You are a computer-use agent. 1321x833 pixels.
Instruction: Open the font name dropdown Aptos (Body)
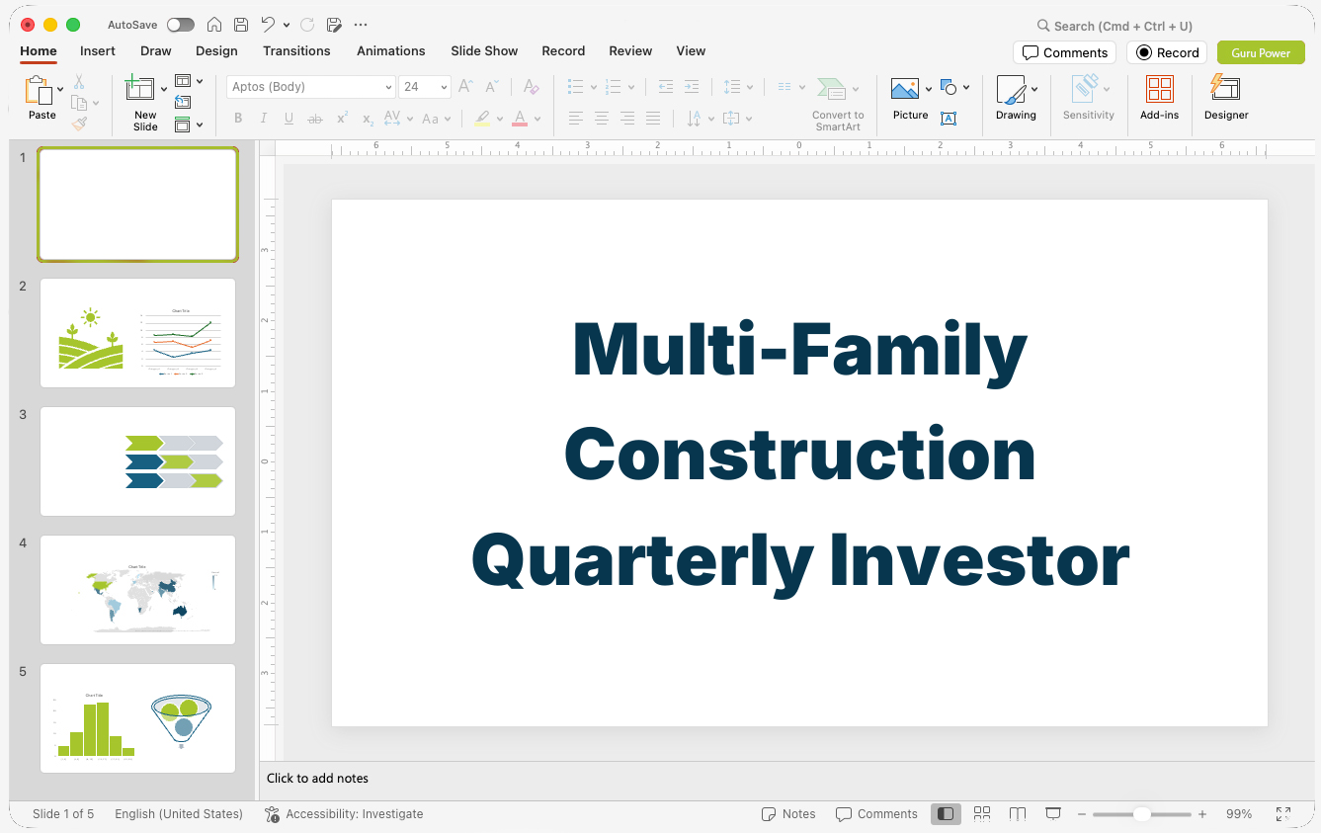pos(311,87)
